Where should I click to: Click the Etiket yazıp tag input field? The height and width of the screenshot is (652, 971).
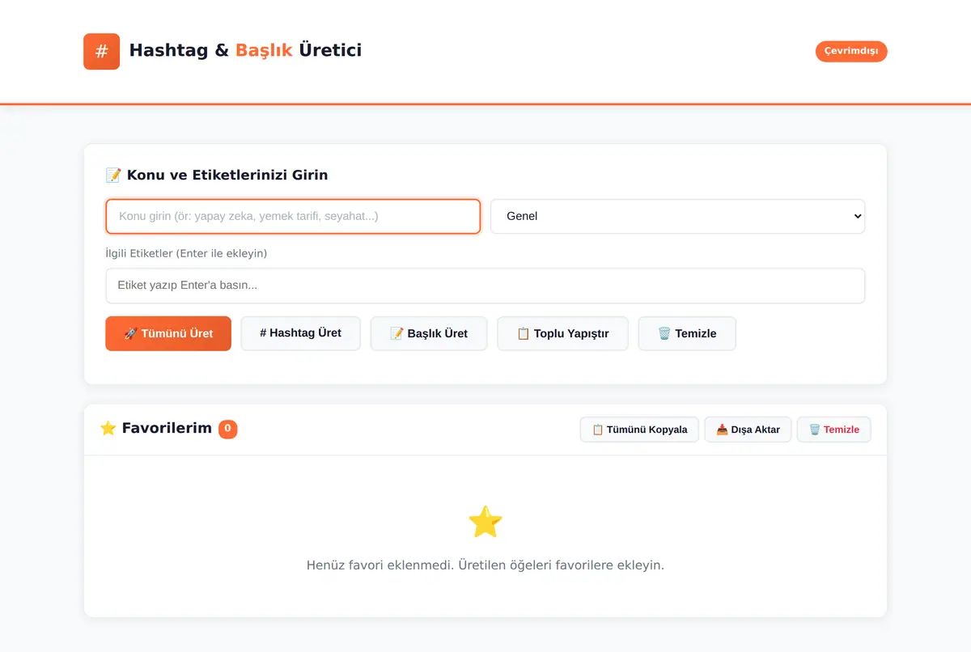pos(485,286)
